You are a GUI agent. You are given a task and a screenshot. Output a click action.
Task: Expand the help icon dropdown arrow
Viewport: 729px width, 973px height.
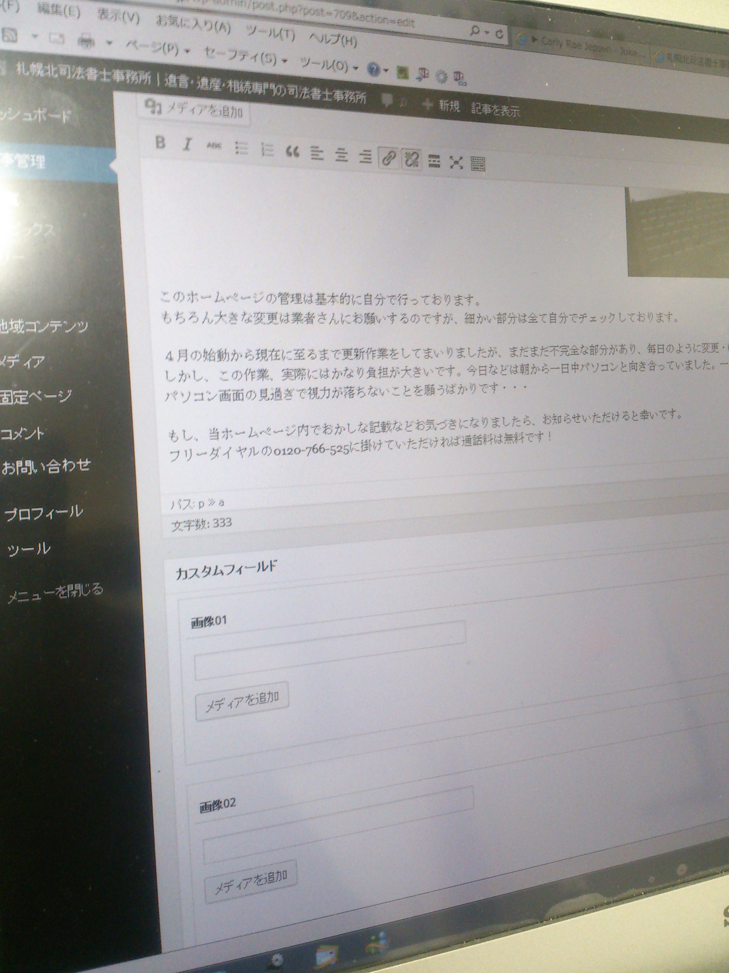[x=386, y=71]
